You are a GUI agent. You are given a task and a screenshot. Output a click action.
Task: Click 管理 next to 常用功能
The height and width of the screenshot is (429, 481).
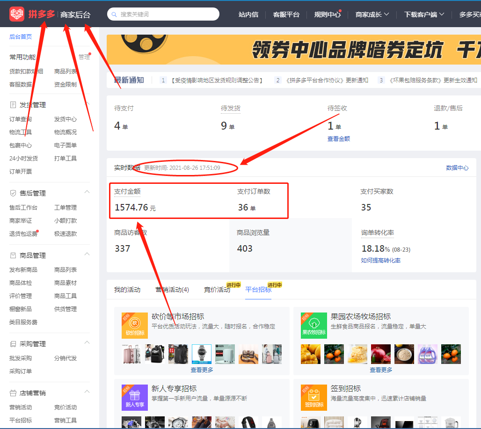tap(84, 57)
